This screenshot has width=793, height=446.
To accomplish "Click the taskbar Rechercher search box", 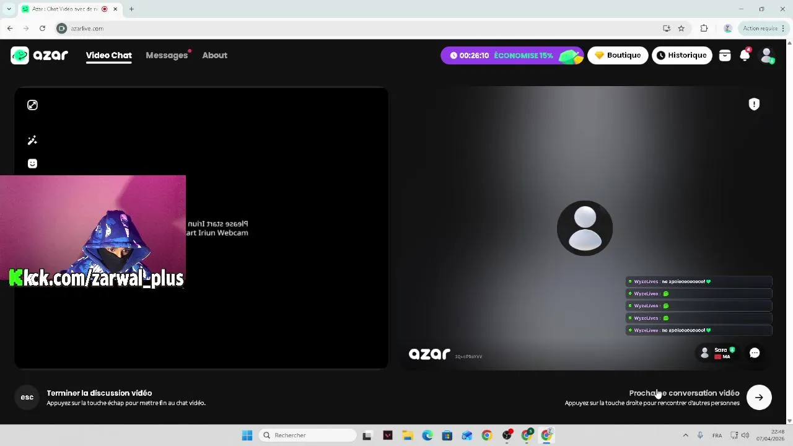I will click(307, 435).
